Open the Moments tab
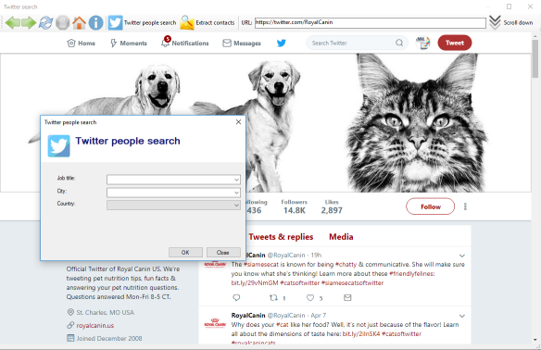 [x=129, y=44]
